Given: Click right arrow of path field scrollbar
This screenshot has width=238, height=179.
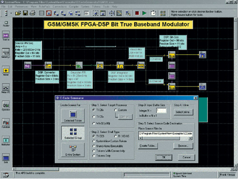Looking at the screenshot, I should click(190, 138).
